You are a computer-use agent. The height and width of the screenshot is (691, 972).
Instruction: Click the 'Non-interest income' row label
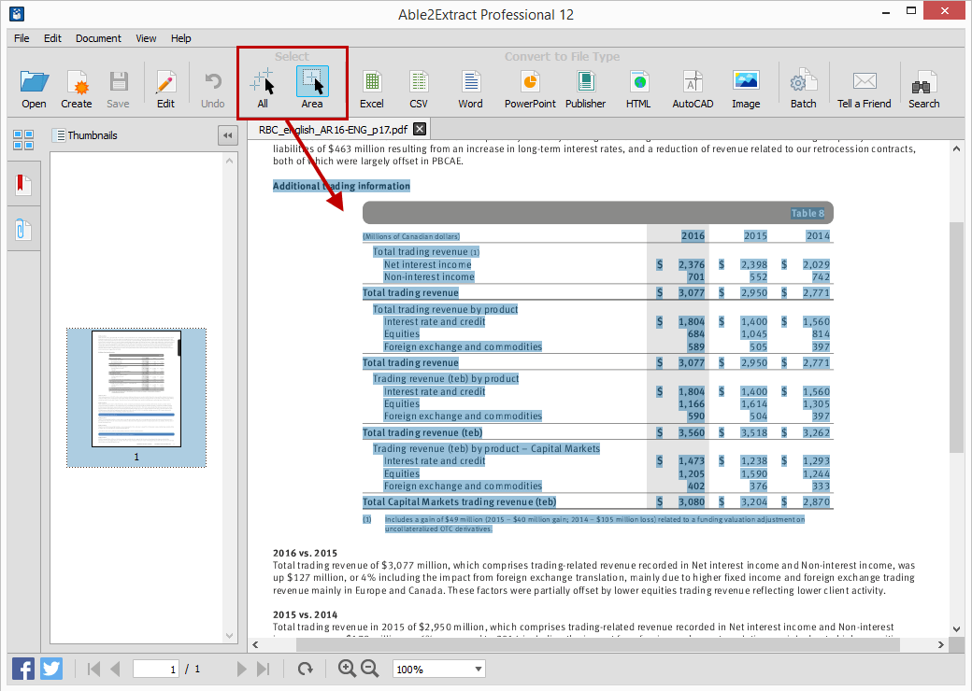pyautogui.click(x=429, y=276)
